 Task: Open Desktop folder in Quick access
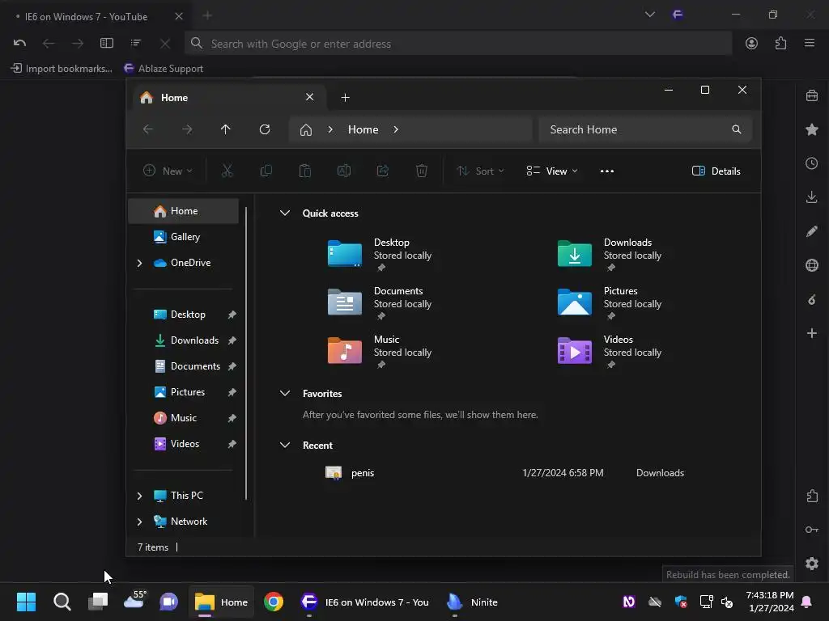[379, 253]
